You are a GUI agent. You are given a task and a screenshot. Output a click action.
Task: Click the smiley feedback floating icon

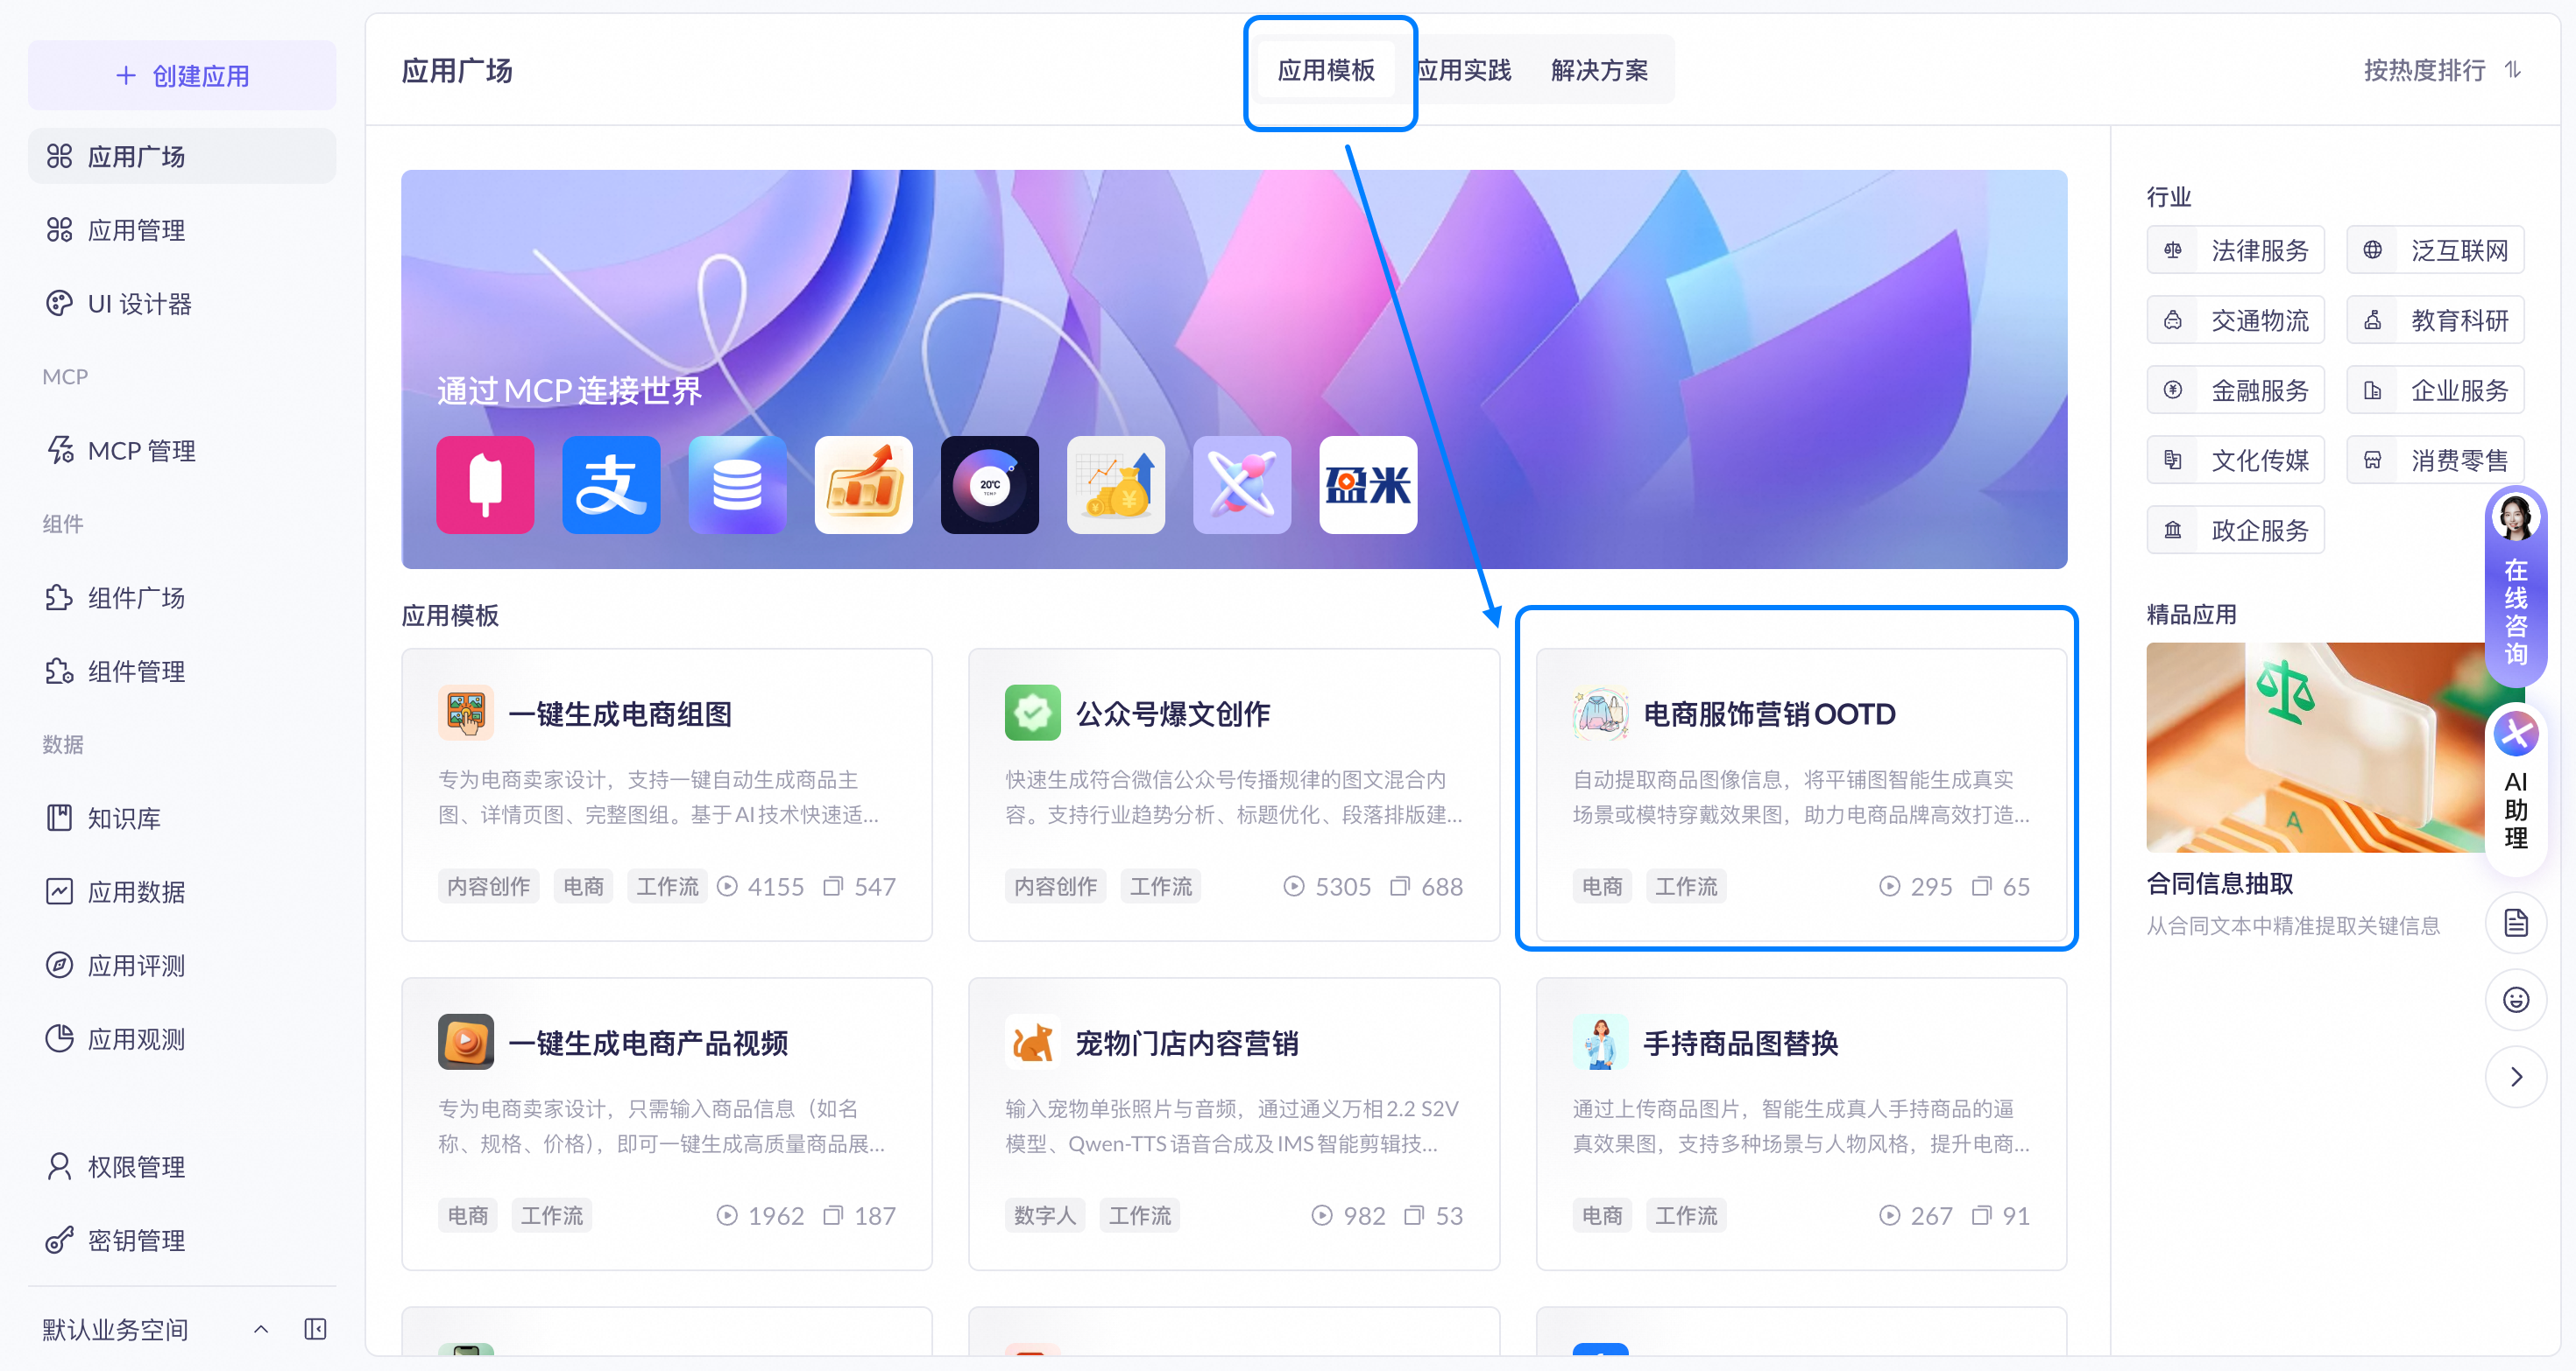click(x=2515, y=999)
